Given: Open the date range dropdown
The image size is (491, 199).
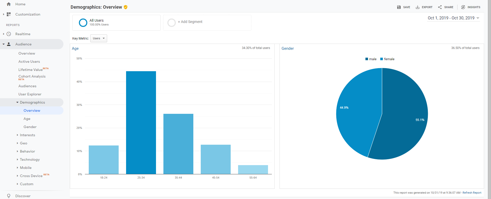Looking at the screenshot, I should (453, 18).
